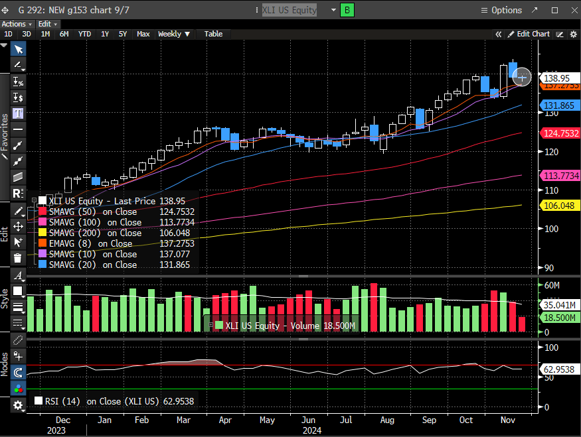Collapse the price legend box
This screenshot has height=437, width=581.
[34, 200]
